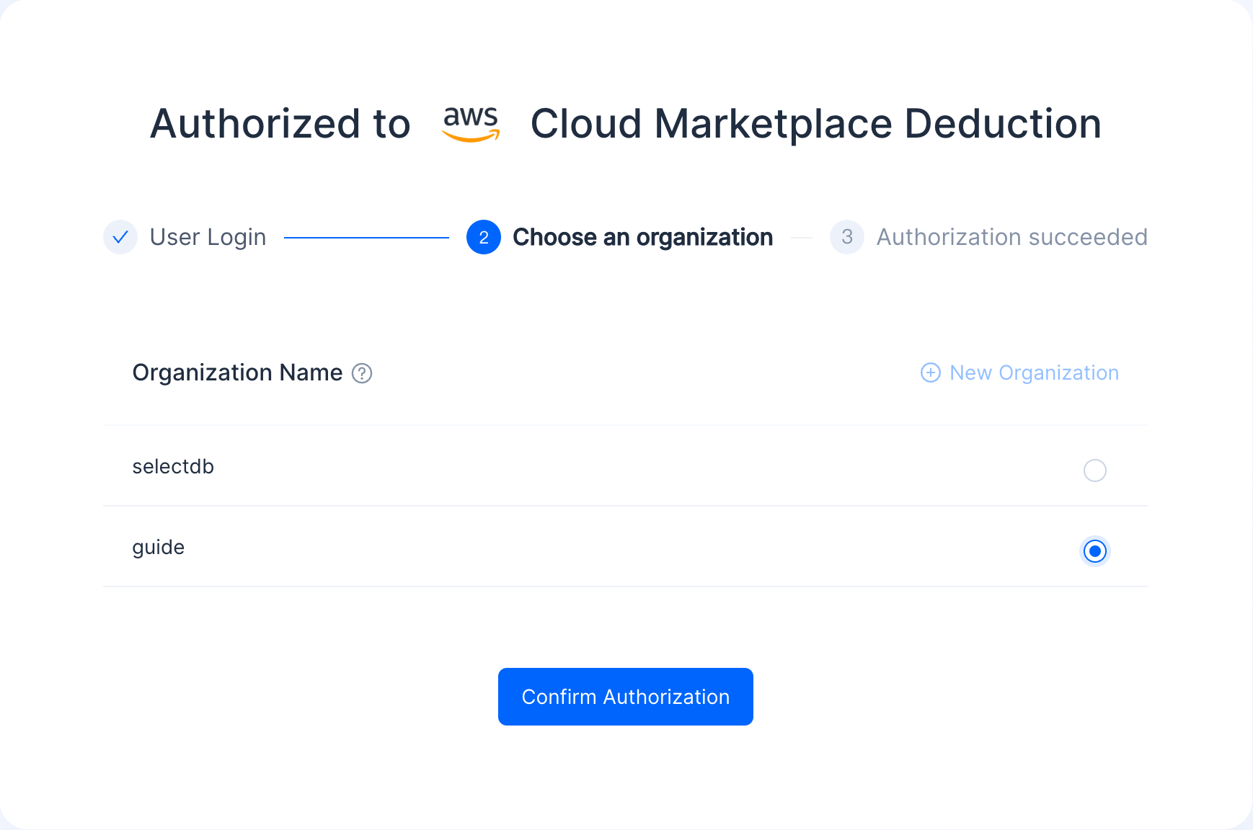This screenshot has height=830, width=1253.
Task: Click the User Login checkmark step icon
Action: point(120,237)
